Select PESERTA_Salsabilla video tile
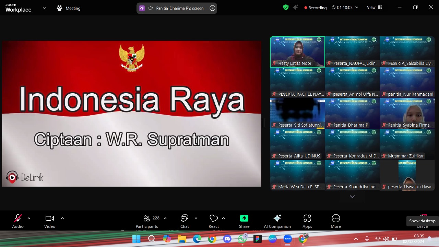The image size is (439, 247). 407,52
